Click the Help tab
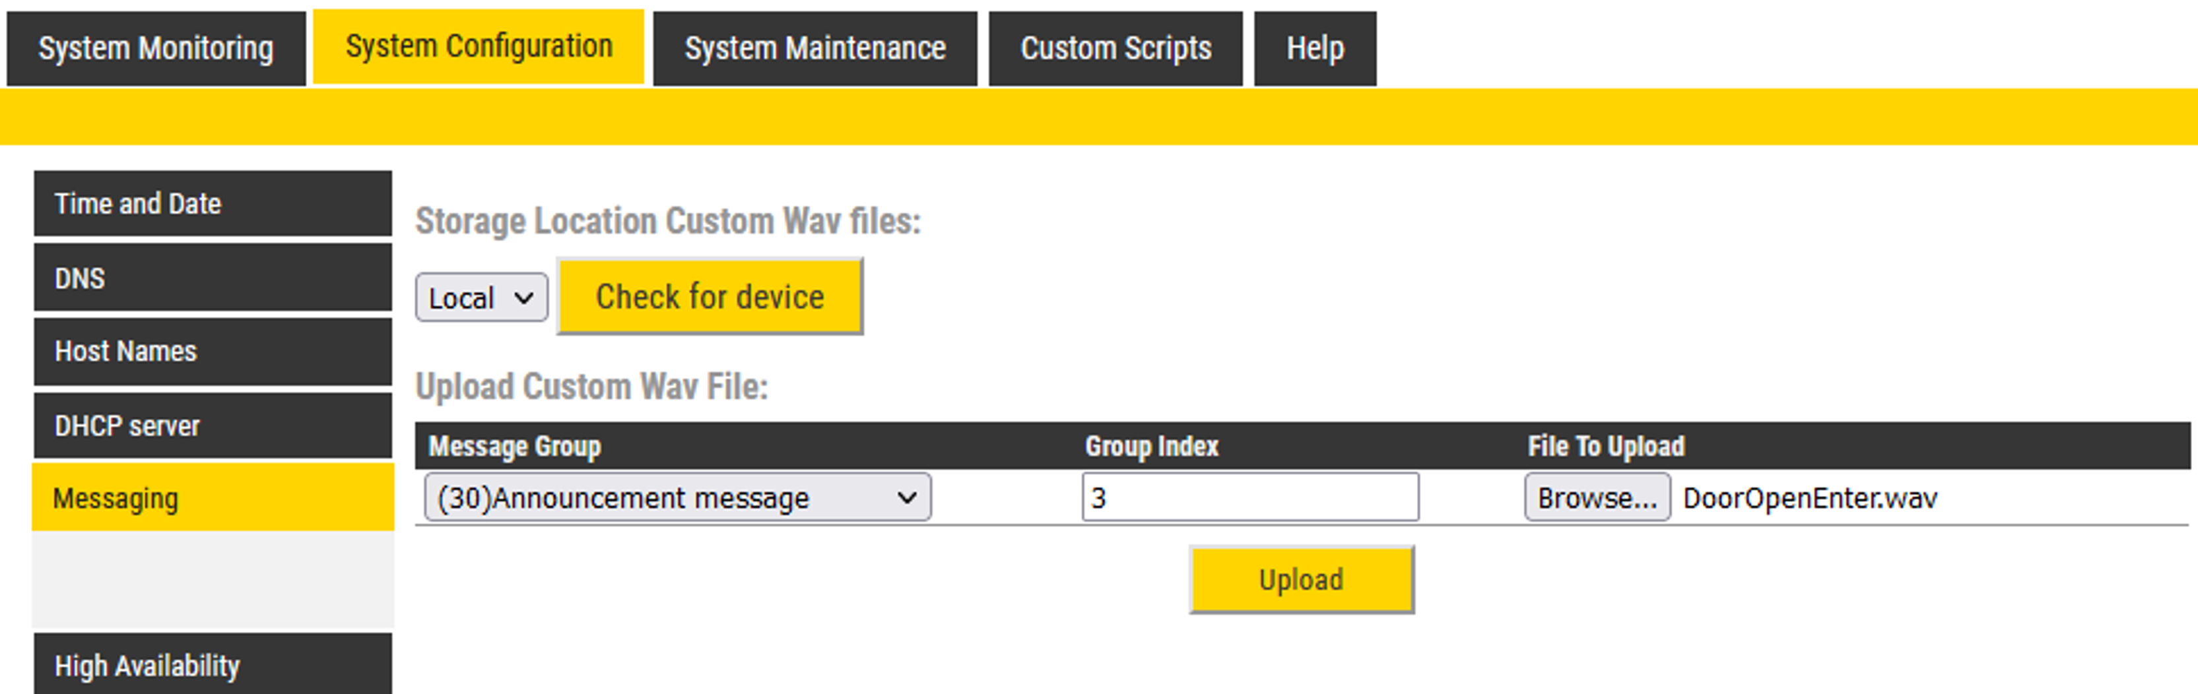This screenshot has height=694, width=2198. [1315, 49]
